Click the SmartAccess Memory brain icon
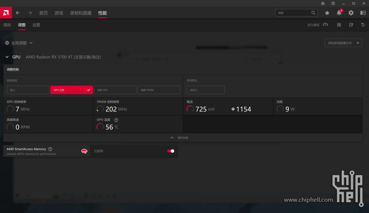The height and width of the screenshot is (213, 369). tap(84, 151)
